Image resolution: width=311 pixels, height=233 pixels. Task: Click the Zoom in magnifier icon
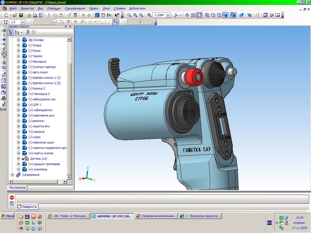pos(135,15)
